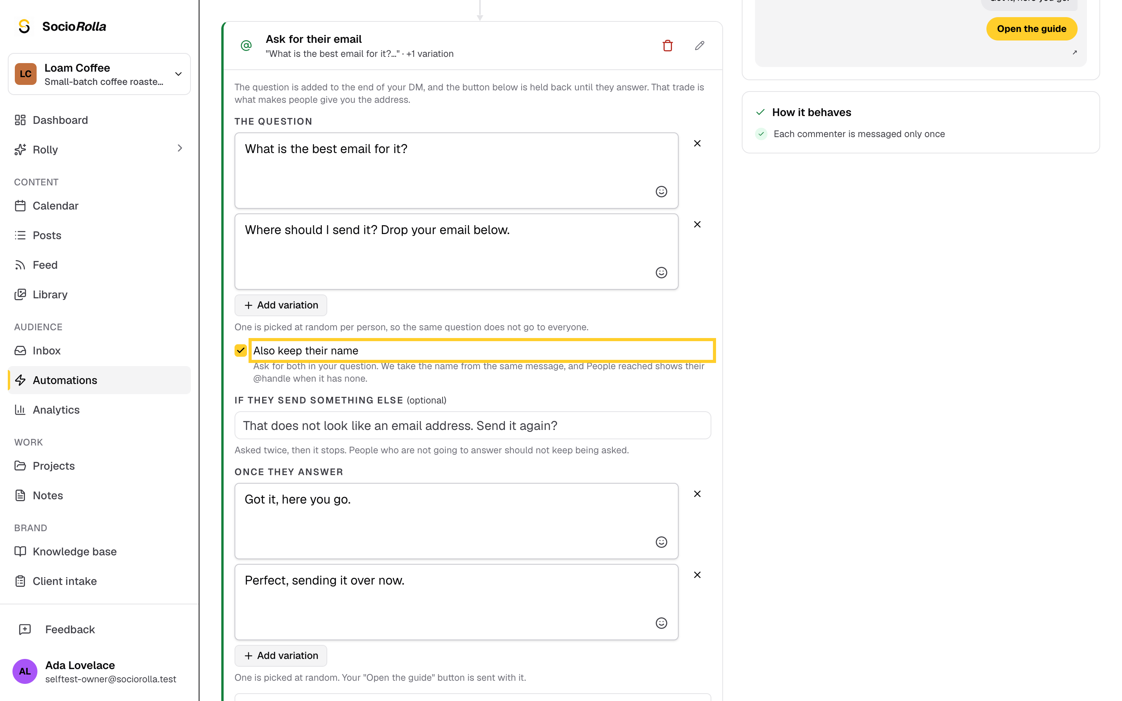
Task: Click the "Ask for their email" step title
Action: [x=313, y=39]
